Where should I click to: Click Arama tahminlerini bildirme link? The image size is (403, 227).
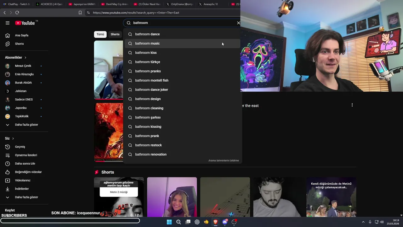click(x=224, y=160)
